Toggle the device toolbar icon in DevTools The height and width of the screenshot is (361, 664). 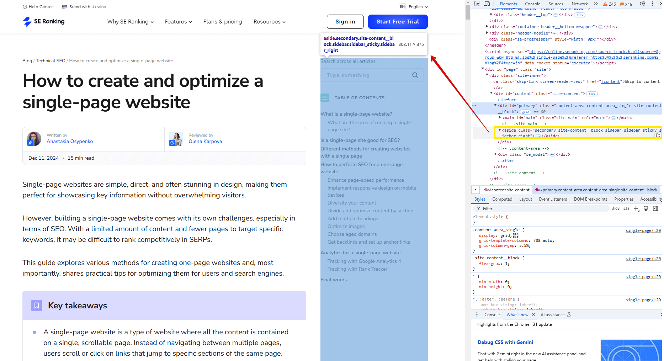487,4
